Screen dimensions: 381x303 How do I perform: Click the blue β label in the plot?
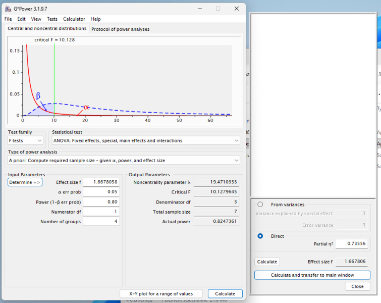[x=38, y=95]
